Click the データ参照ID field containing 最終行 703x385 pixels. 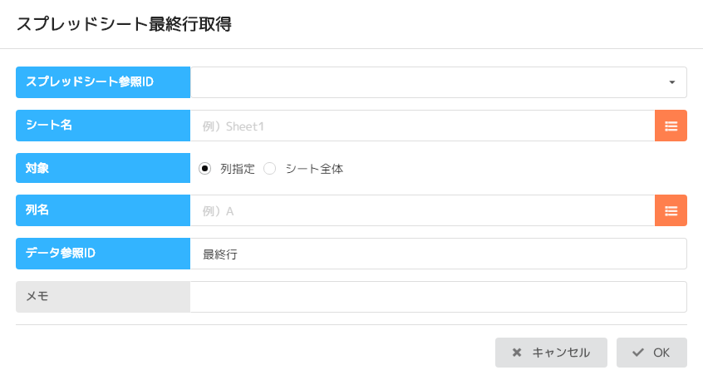click(438, 254)
